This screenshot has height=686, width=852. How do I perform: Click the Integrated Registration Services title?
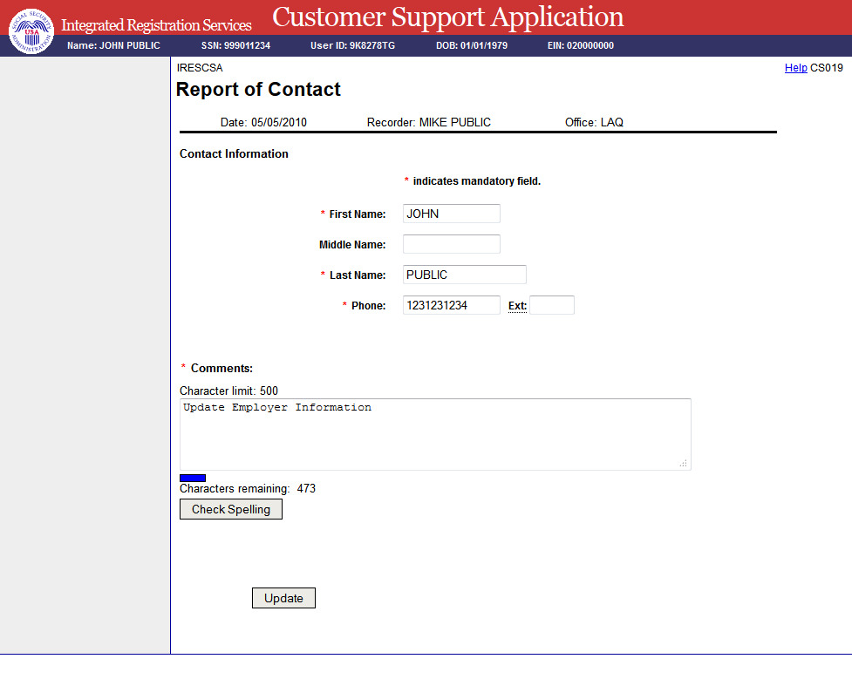pyautogui.click(x=156, y=25)
